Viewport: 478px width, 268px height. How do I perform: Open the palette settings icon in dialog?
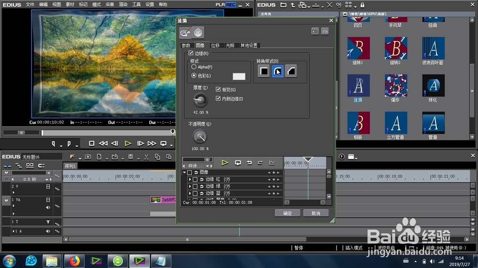pos(185,32)
